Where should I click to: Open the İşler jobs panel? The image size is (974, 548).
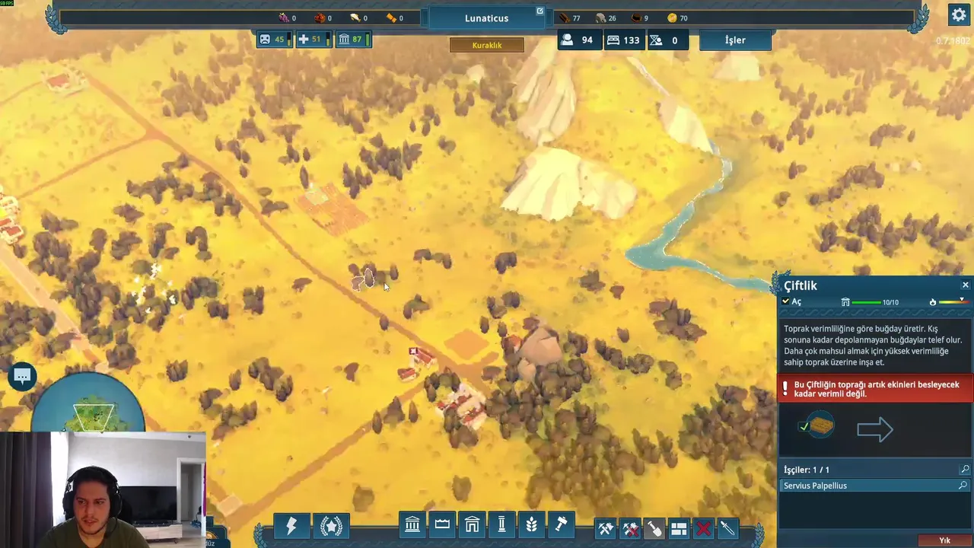(735, 40)
